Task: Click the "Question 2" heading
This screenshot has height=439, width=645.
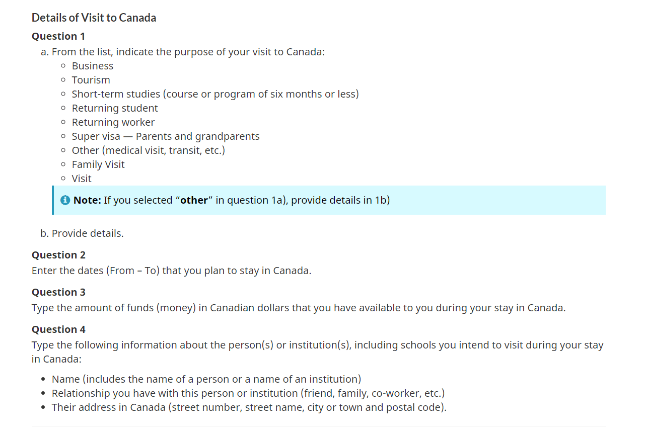Action: click(x=58, y=255)
